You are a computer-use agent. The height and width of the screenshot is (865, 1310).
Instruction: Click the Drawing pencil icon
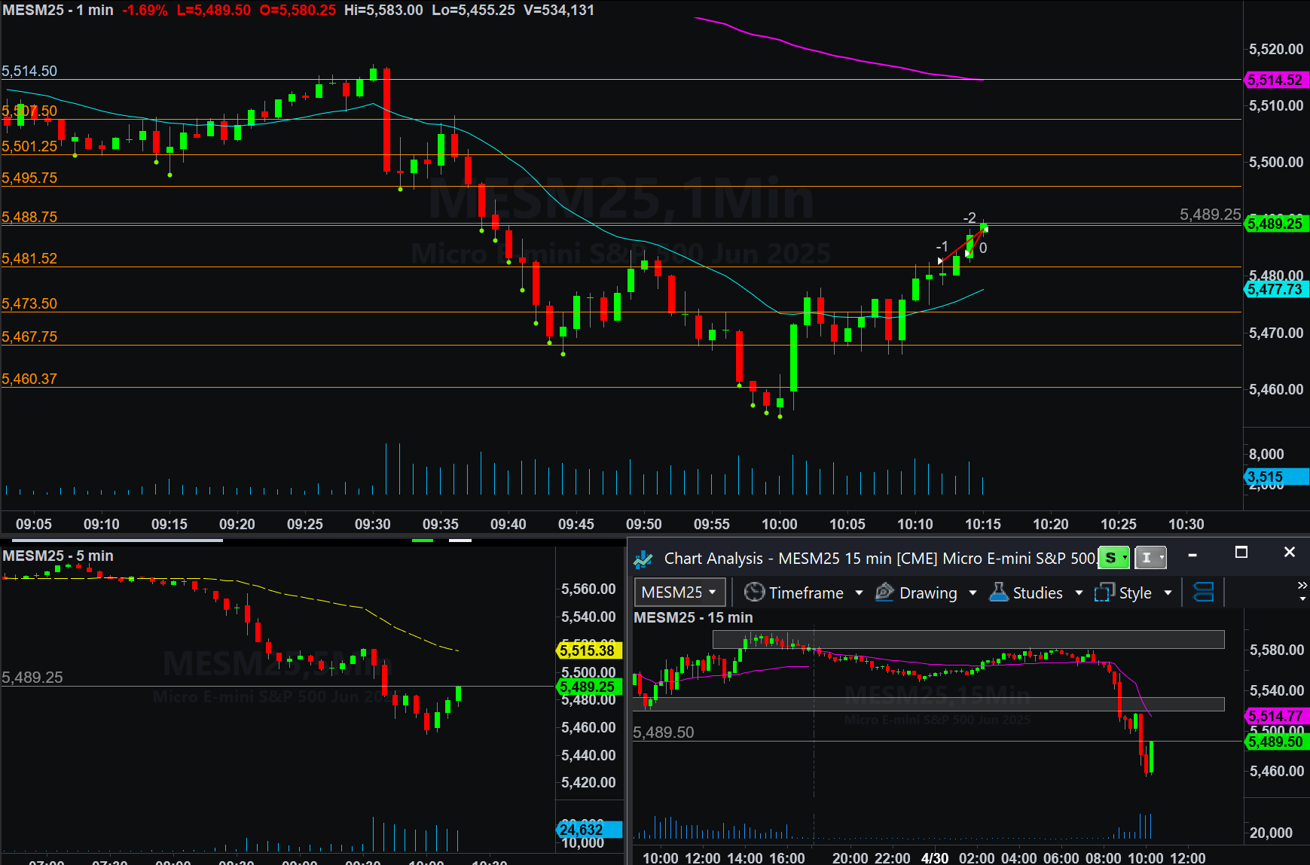click(x=884, y=592)
